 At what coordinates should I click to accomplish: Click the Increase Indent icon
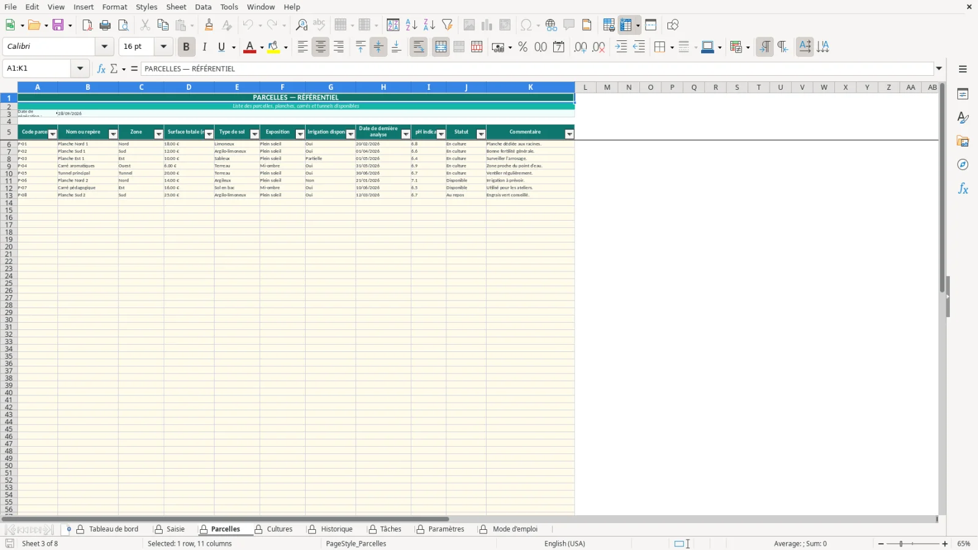pyautogui.click(x=621, y=47)
